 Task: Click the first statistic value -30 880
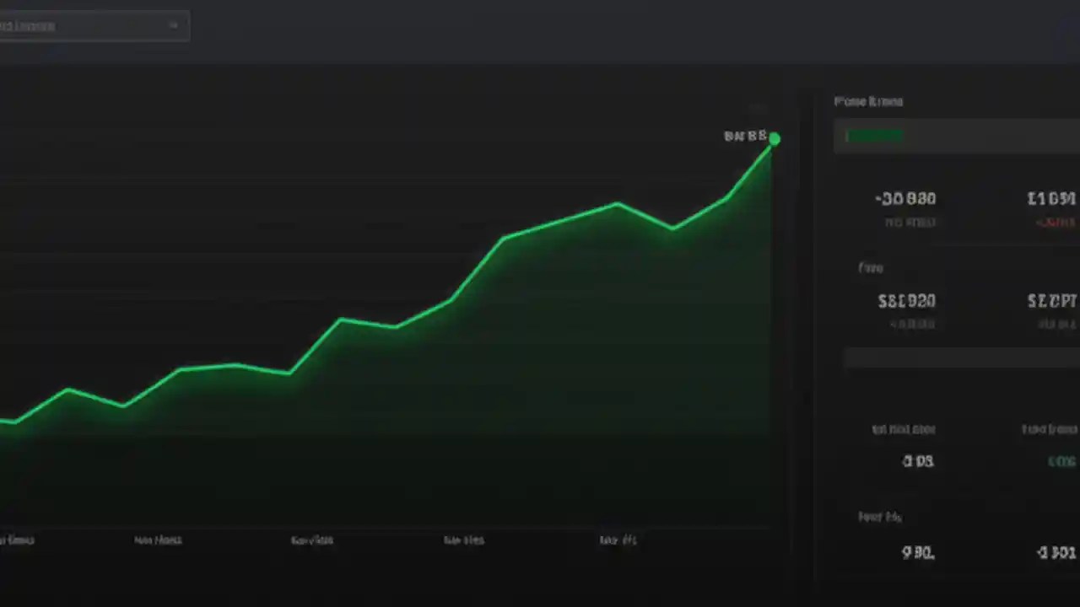[905, 198]
